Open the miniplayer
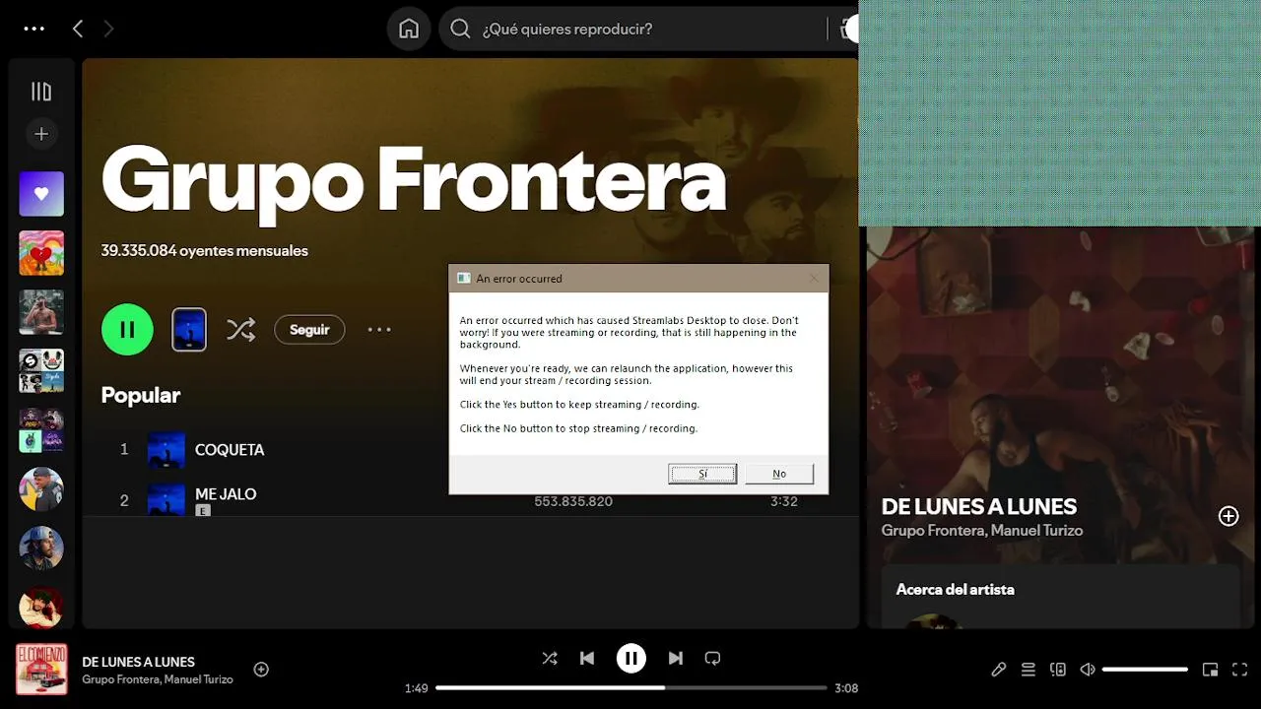The width and height of the screenshot is (1261, 709). [1211, 670]
